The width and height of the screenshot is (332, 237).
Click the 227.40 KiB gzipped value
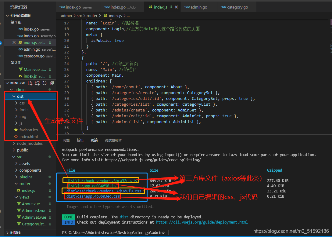(278, 181)
